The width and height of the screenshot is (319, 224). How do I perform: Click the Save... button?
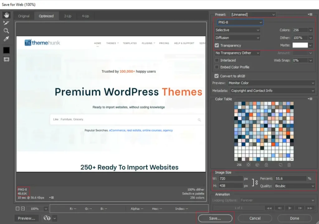tap(215, 218)
